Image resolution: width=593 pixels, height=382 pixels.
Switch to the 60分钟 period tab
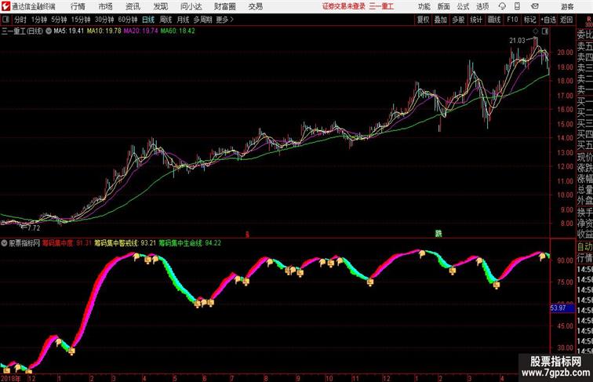(x=128, y=20)
